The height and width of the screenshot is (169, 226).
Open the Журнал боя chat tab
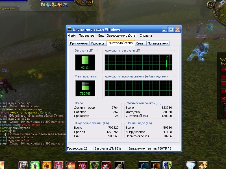[x=8, y=9]
